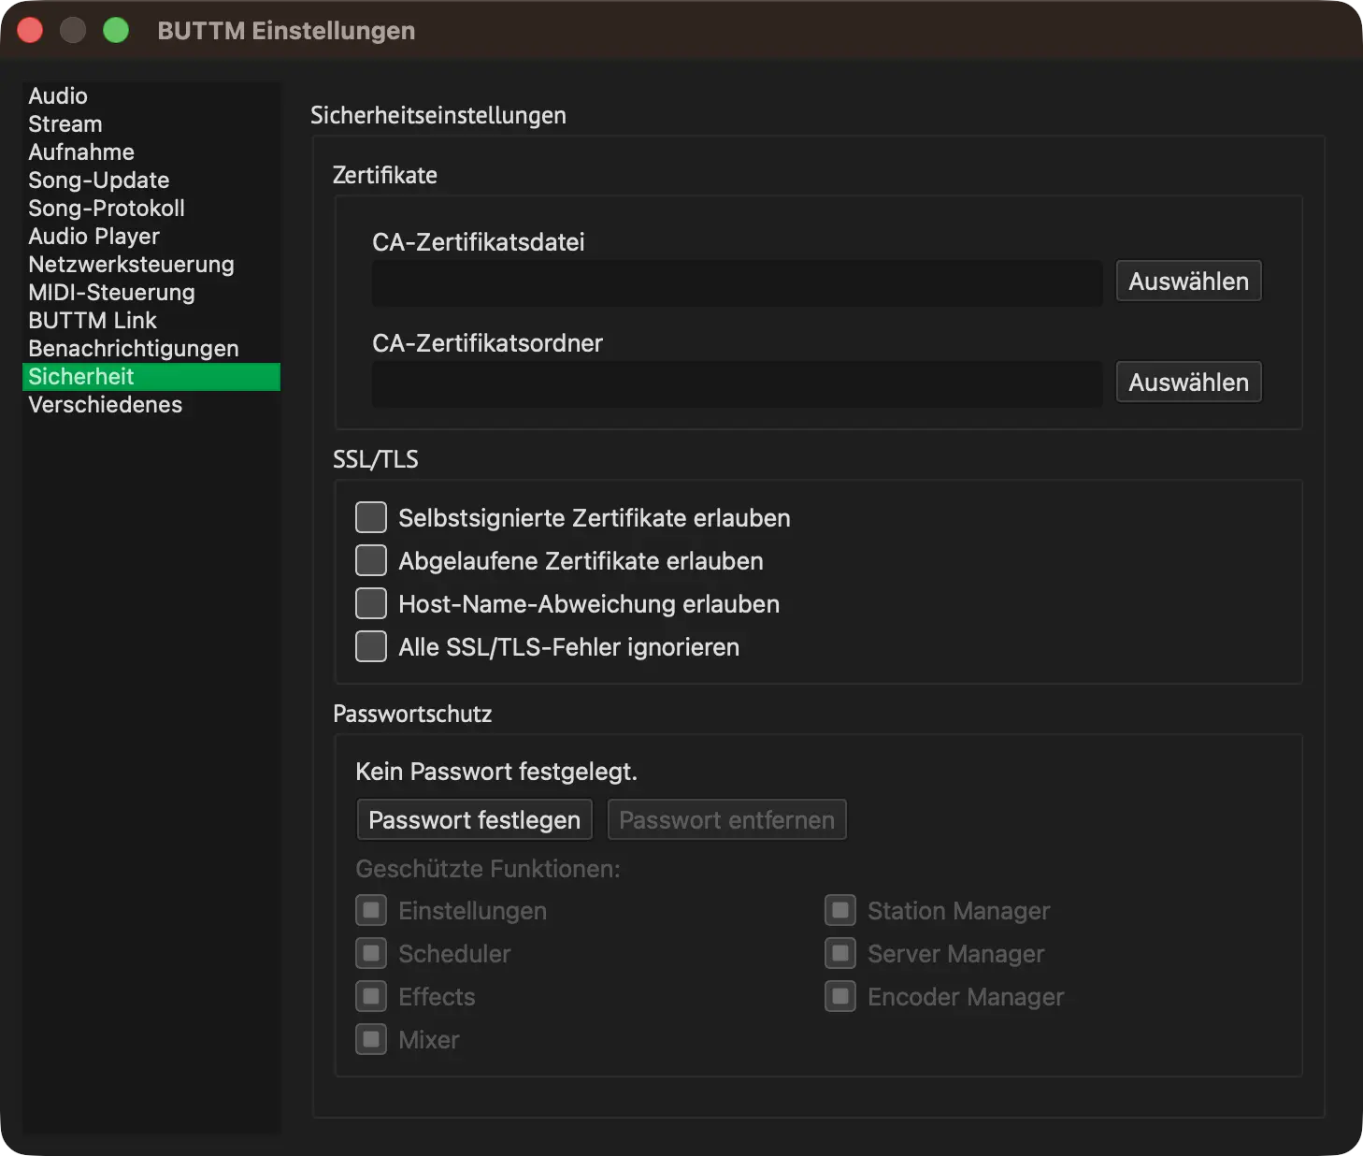Click Auswählen for CA-Zertifikatsdatei

[1188, 281]
